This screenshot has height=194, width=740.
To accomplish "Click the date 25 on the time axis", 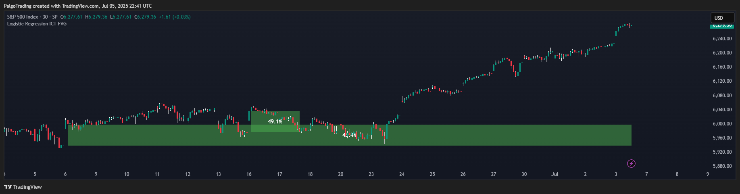I will [x=432, y=174].
